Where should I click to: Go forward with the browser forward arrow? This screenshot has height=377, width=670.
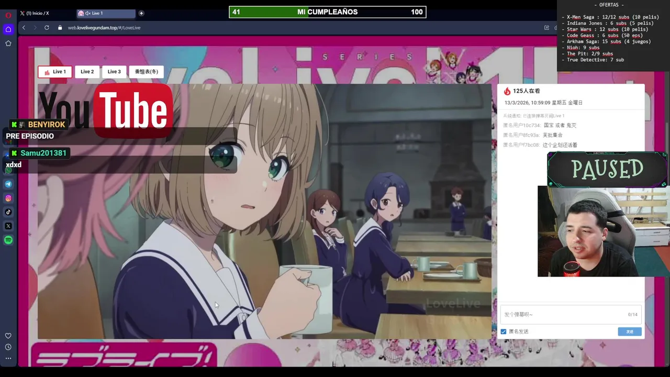tap(35, 28)
